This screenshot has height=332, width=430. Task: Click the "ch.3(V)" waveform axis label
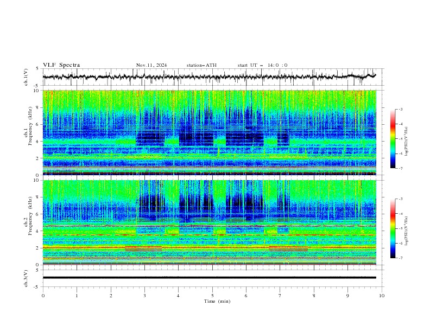click(x=26, y=278)
